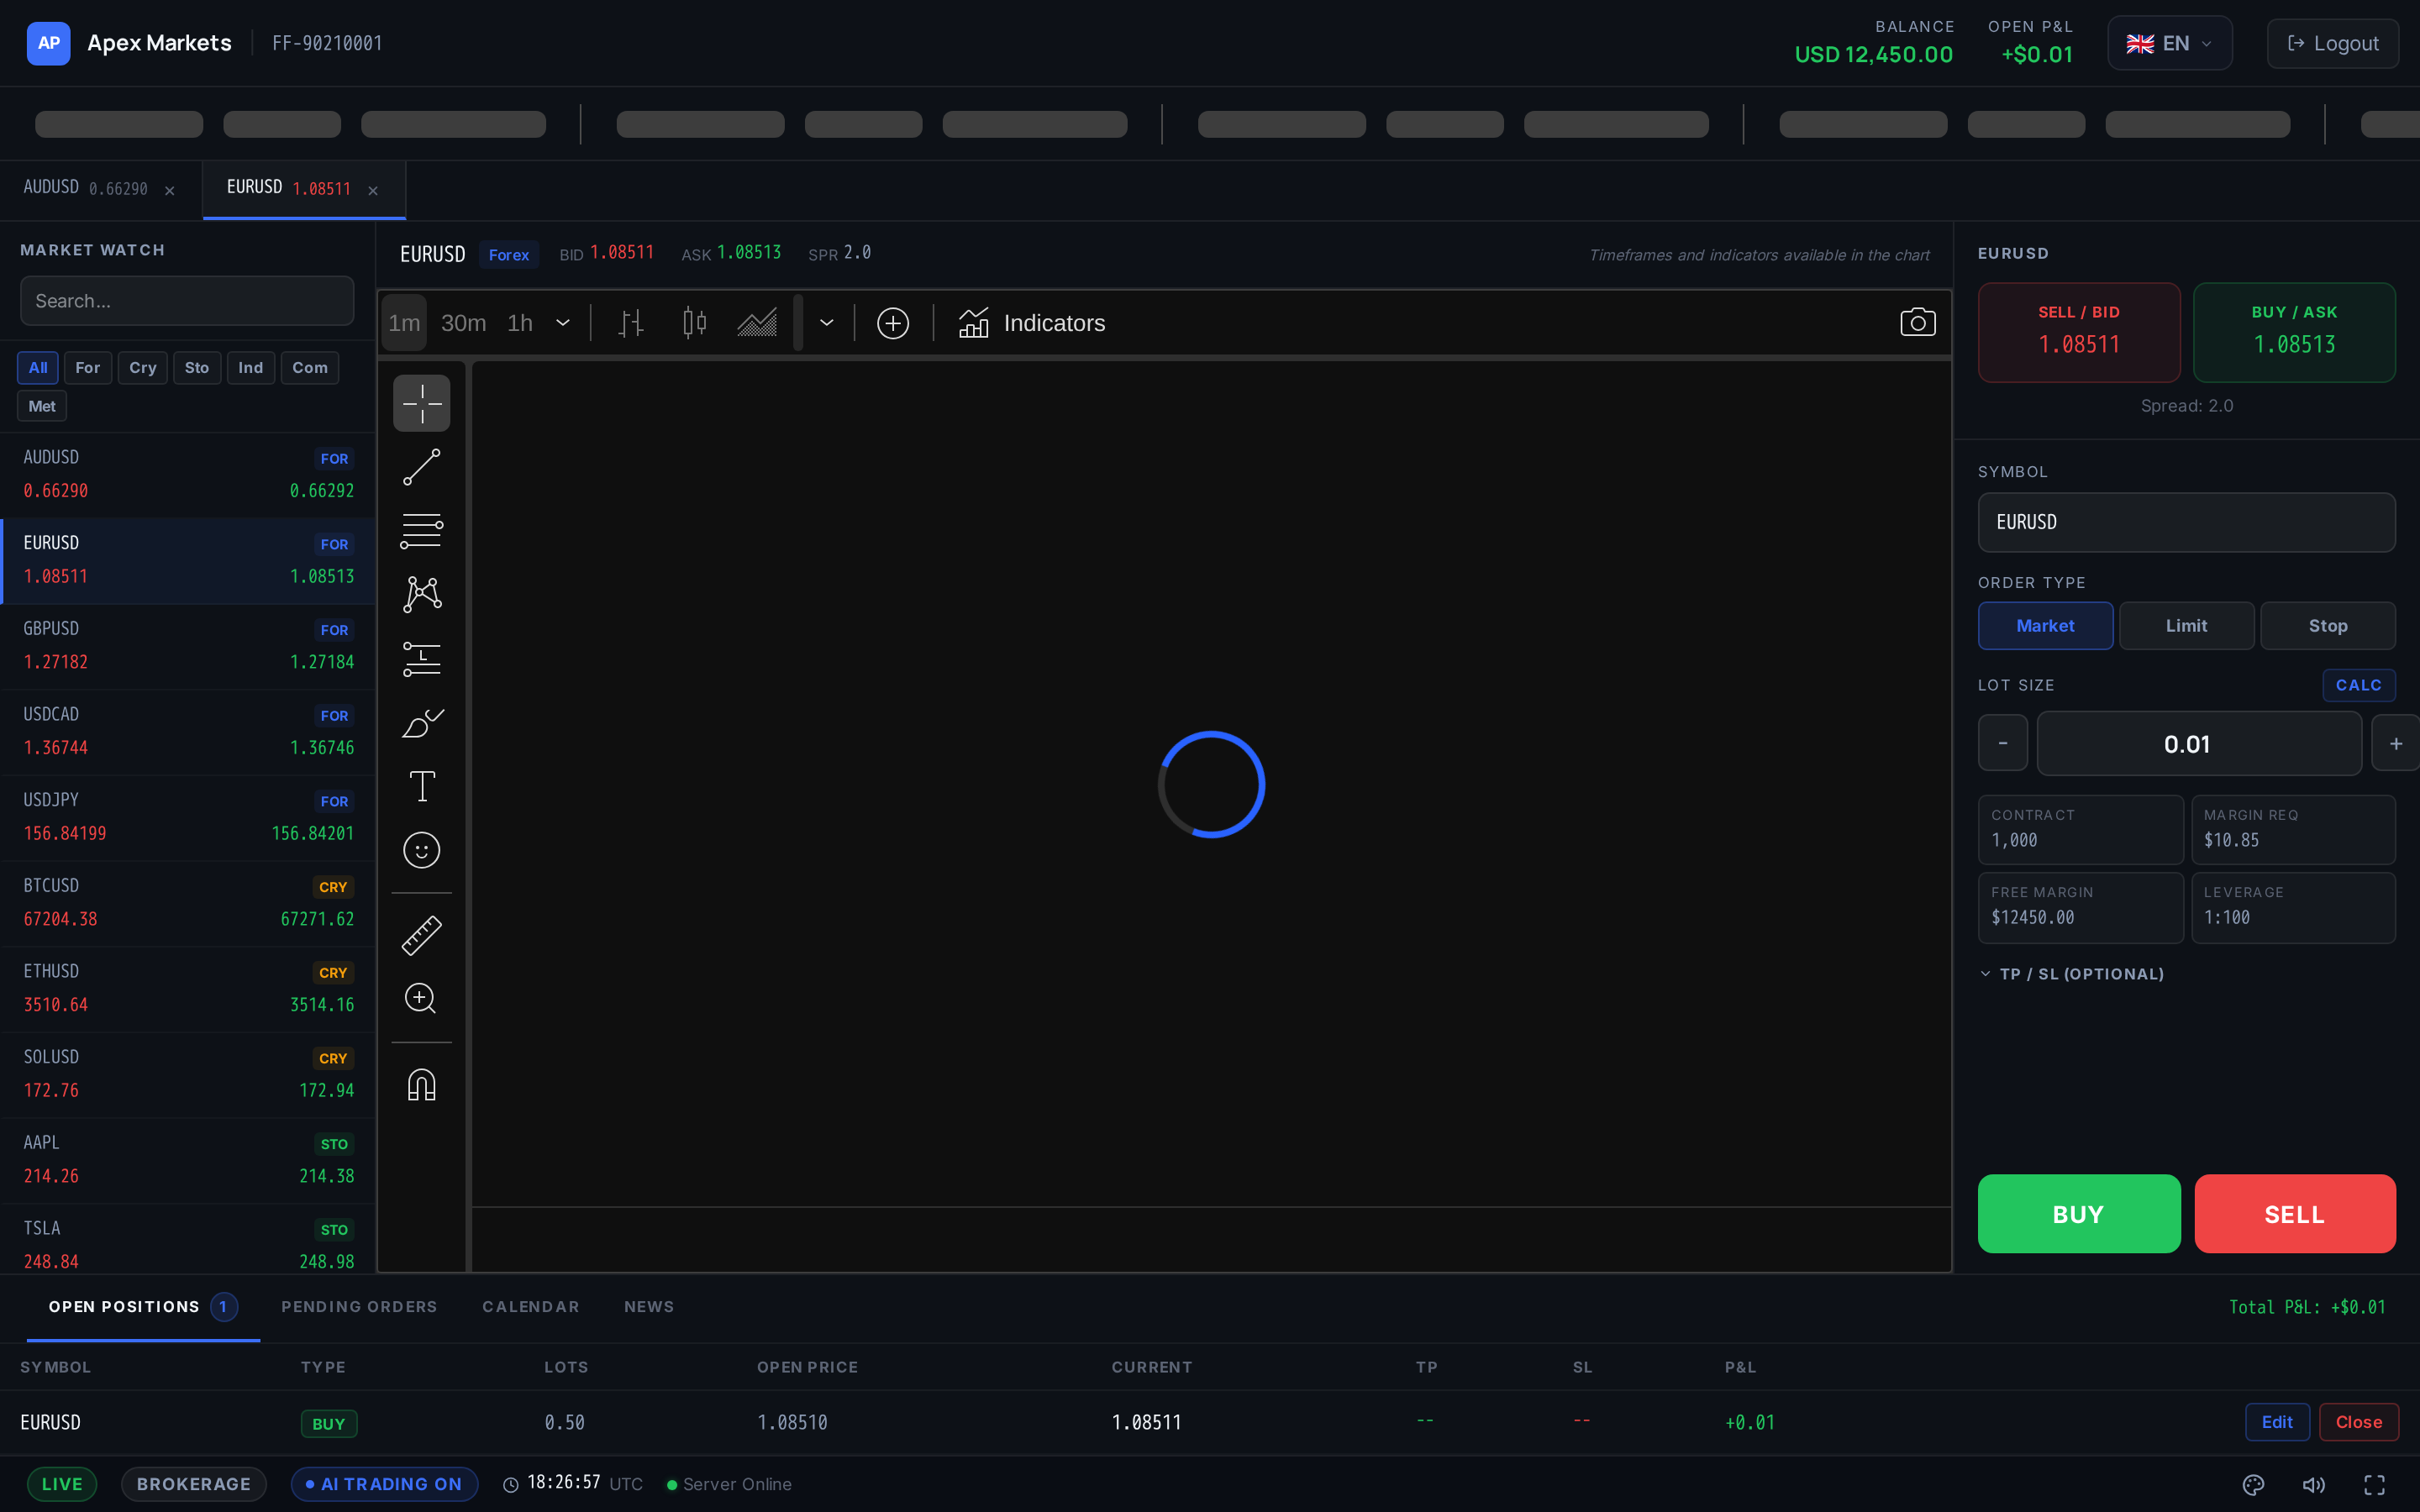Click the green BUY button
2420x1512 pixels.
[x=2078, y=1213]
